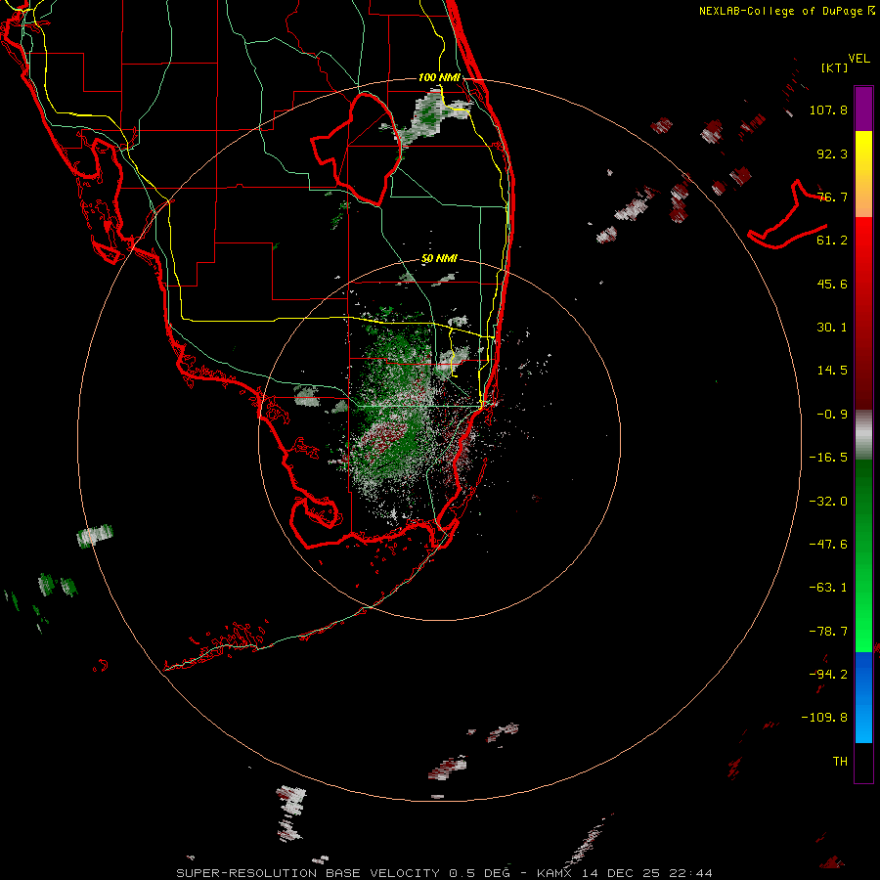Click the 14.5 velocity scale value
The width and height of the screenshot is (880, 880).
832,371
